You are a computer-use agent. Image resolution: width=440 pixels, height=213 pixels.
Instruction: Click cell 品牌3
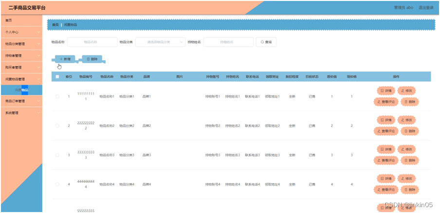coord(147,155)
